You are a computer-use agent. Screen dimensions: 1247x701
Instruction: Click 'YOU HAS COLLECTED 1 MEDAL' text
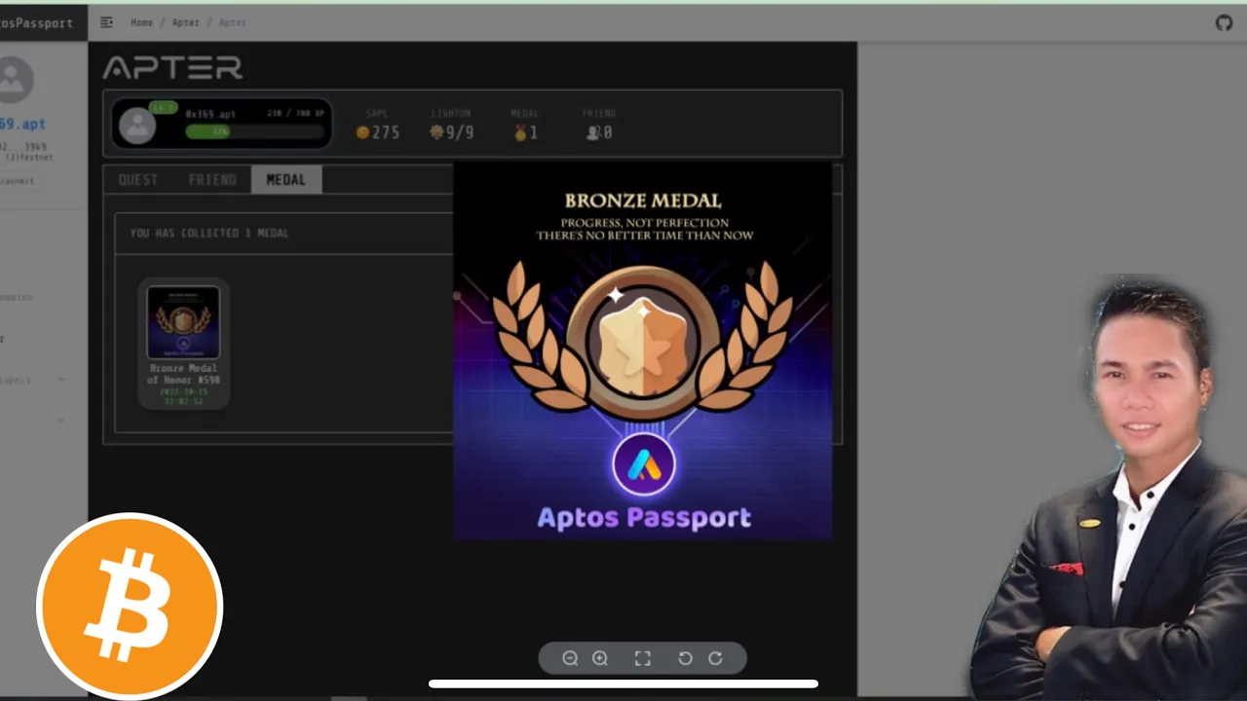(209, 233)
